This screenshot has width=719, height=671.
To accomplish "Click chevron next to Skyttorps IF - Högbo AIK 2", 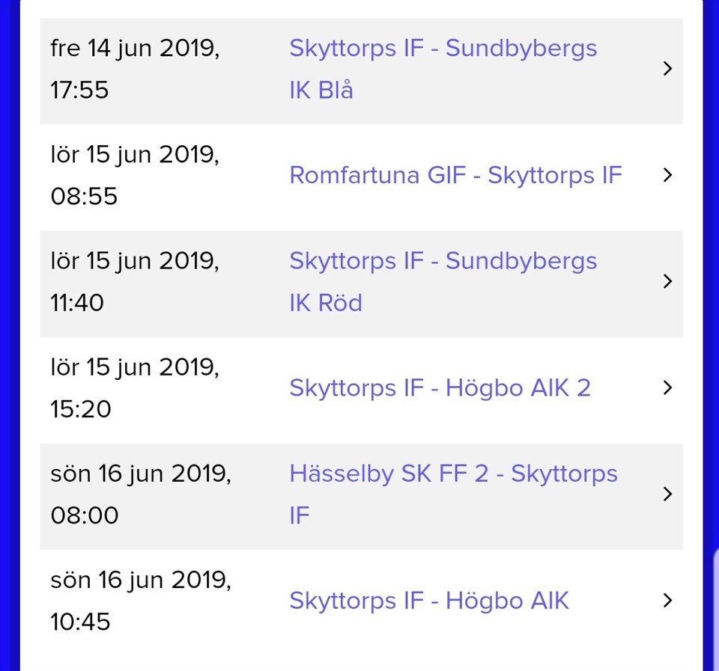I will coord(668,387).
